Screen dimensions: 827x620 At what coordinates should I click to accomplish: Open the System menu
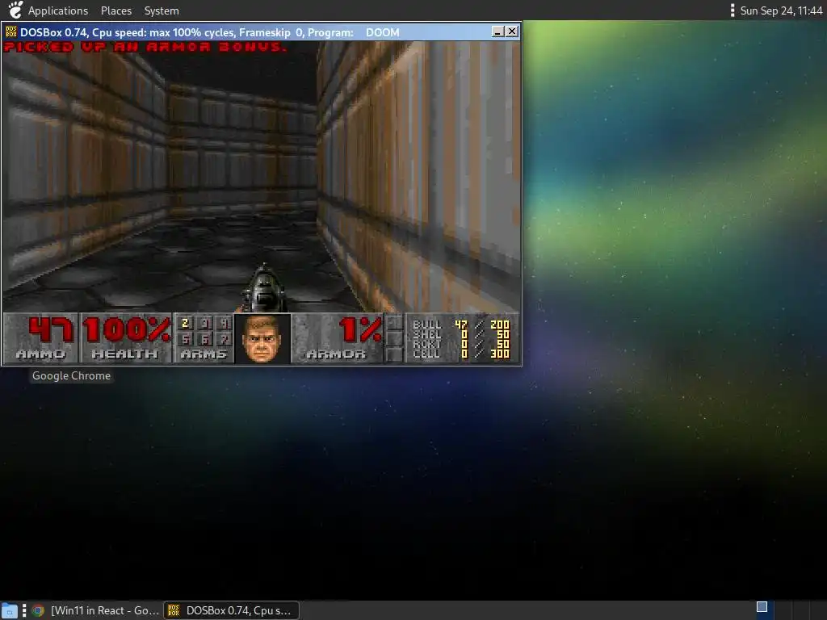162,10
